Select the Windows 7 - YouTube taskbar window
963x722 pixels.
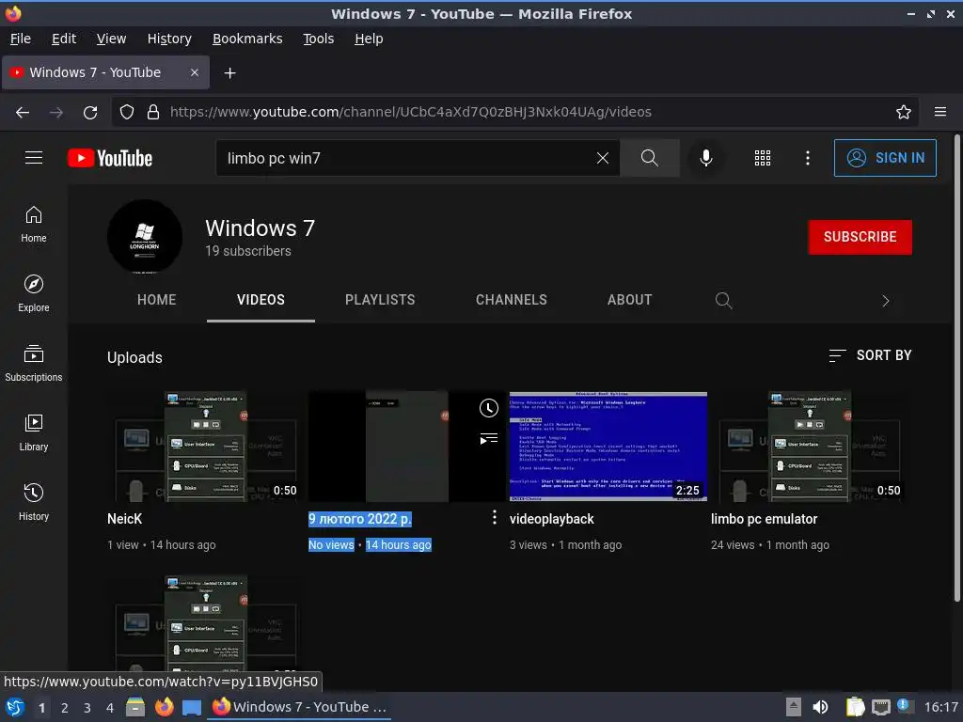[300, 707]
